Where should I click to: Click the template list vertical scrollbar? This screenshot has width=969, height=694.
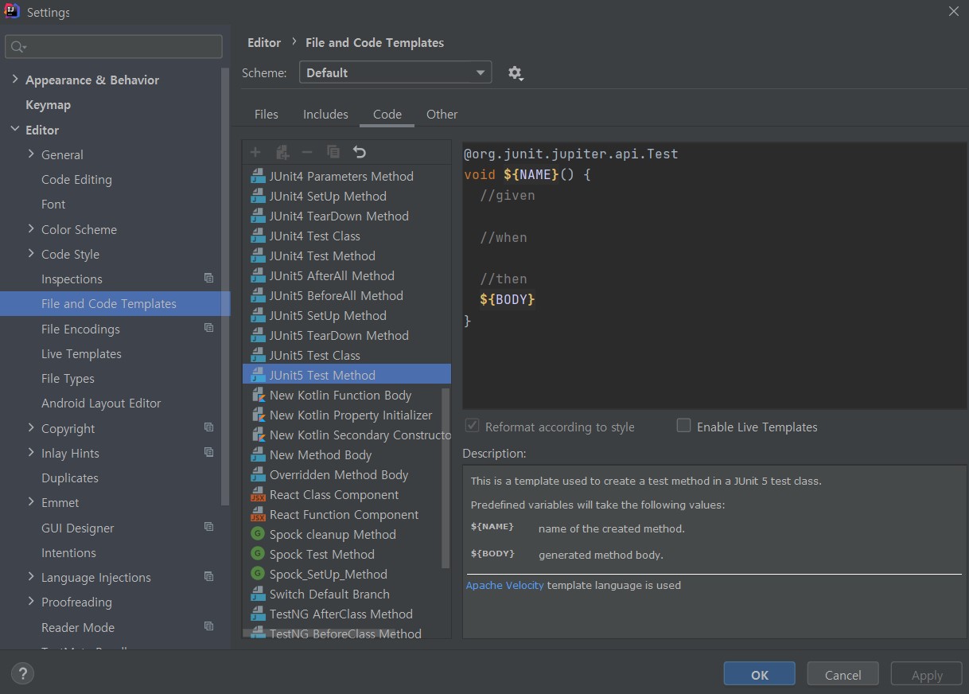coord(446,478)
